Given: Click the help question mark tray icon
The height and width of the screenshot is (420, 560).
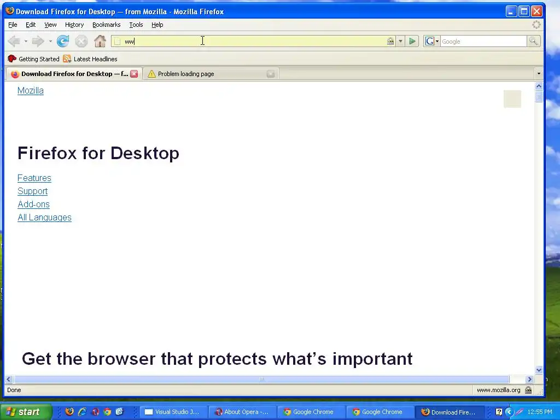Looking at the screenshot, I should (x=499, y=412).
